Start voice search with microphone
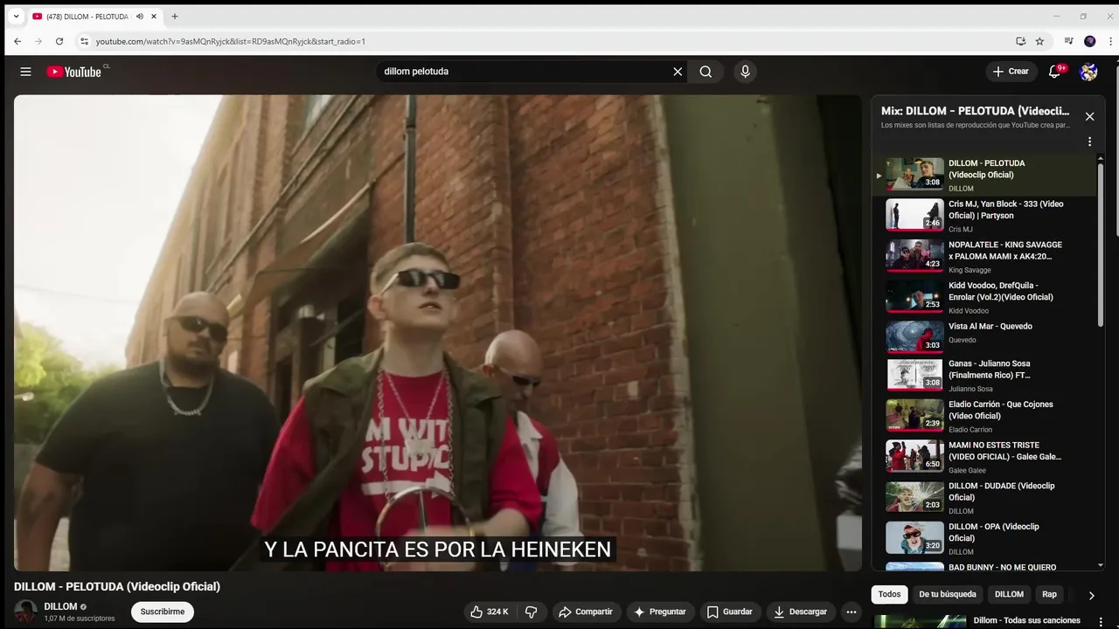1119x629 pixels. (745, 72)
